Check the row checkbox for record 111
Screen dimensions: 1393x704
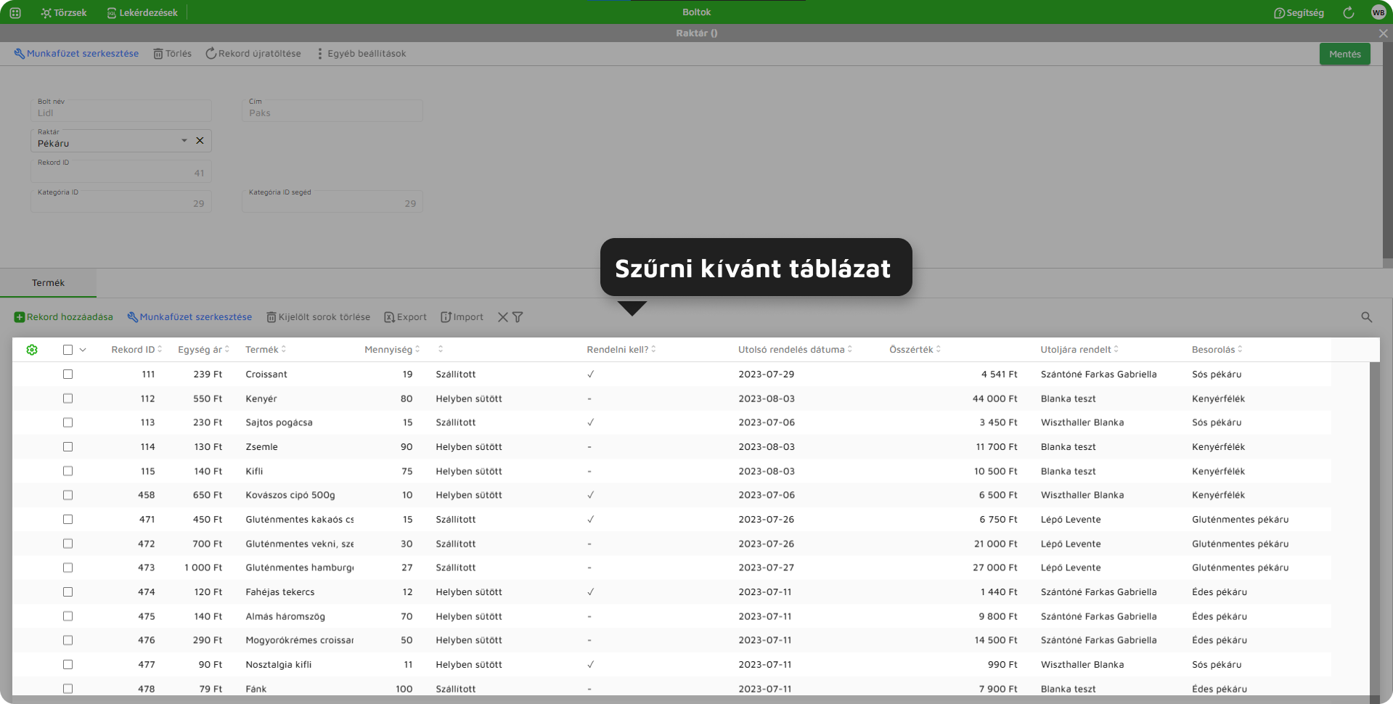(68, 374)
